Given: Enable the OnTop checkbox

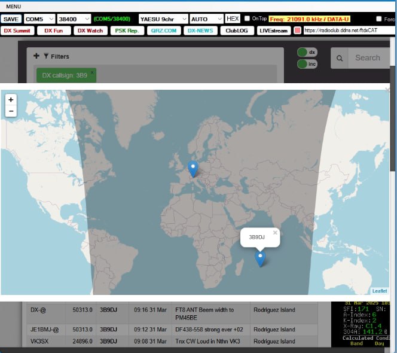Looking at the screenshot, I should click(248, 19).
